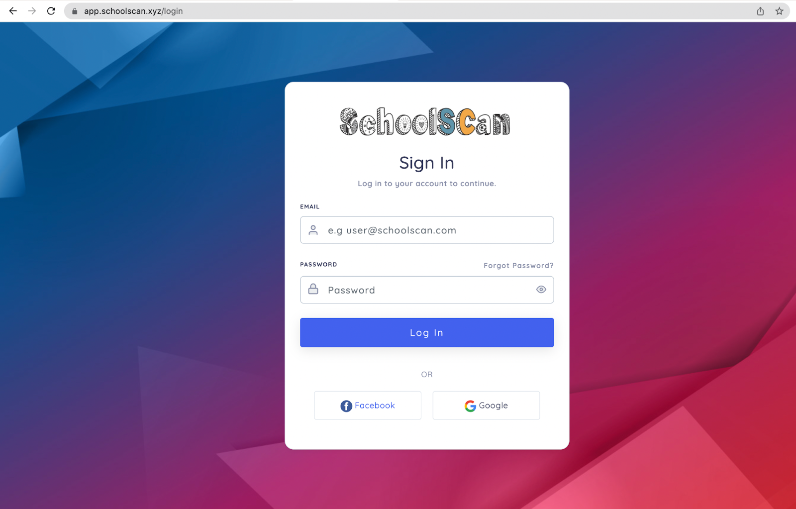Click the EMAIL field label

point(309,206)
